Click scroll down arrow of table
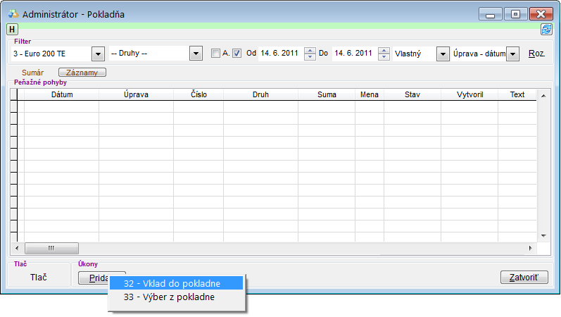The image size is (561, 317). point(543,235)
